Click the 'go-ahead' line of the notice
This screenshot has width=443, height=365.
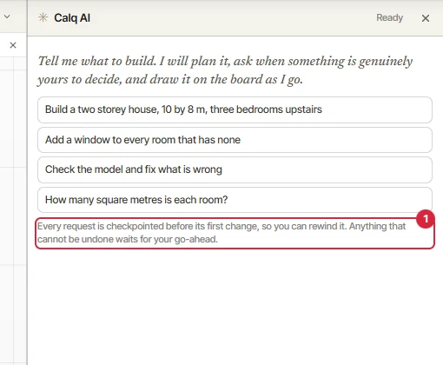click(128, 239)
